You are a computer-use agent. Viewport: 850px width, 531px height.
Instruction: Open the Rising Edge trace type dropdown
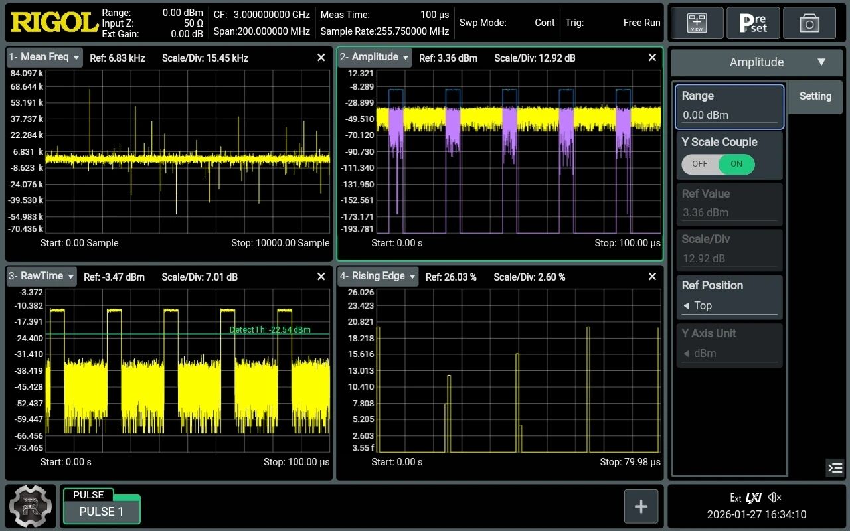[378, 276]
